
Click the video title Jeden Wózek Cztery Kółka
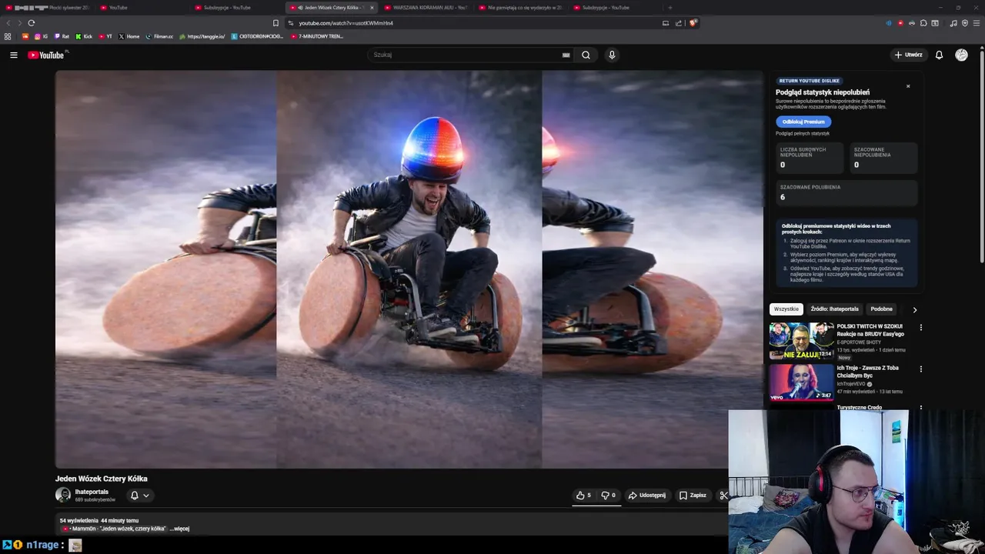coord(102,479)
